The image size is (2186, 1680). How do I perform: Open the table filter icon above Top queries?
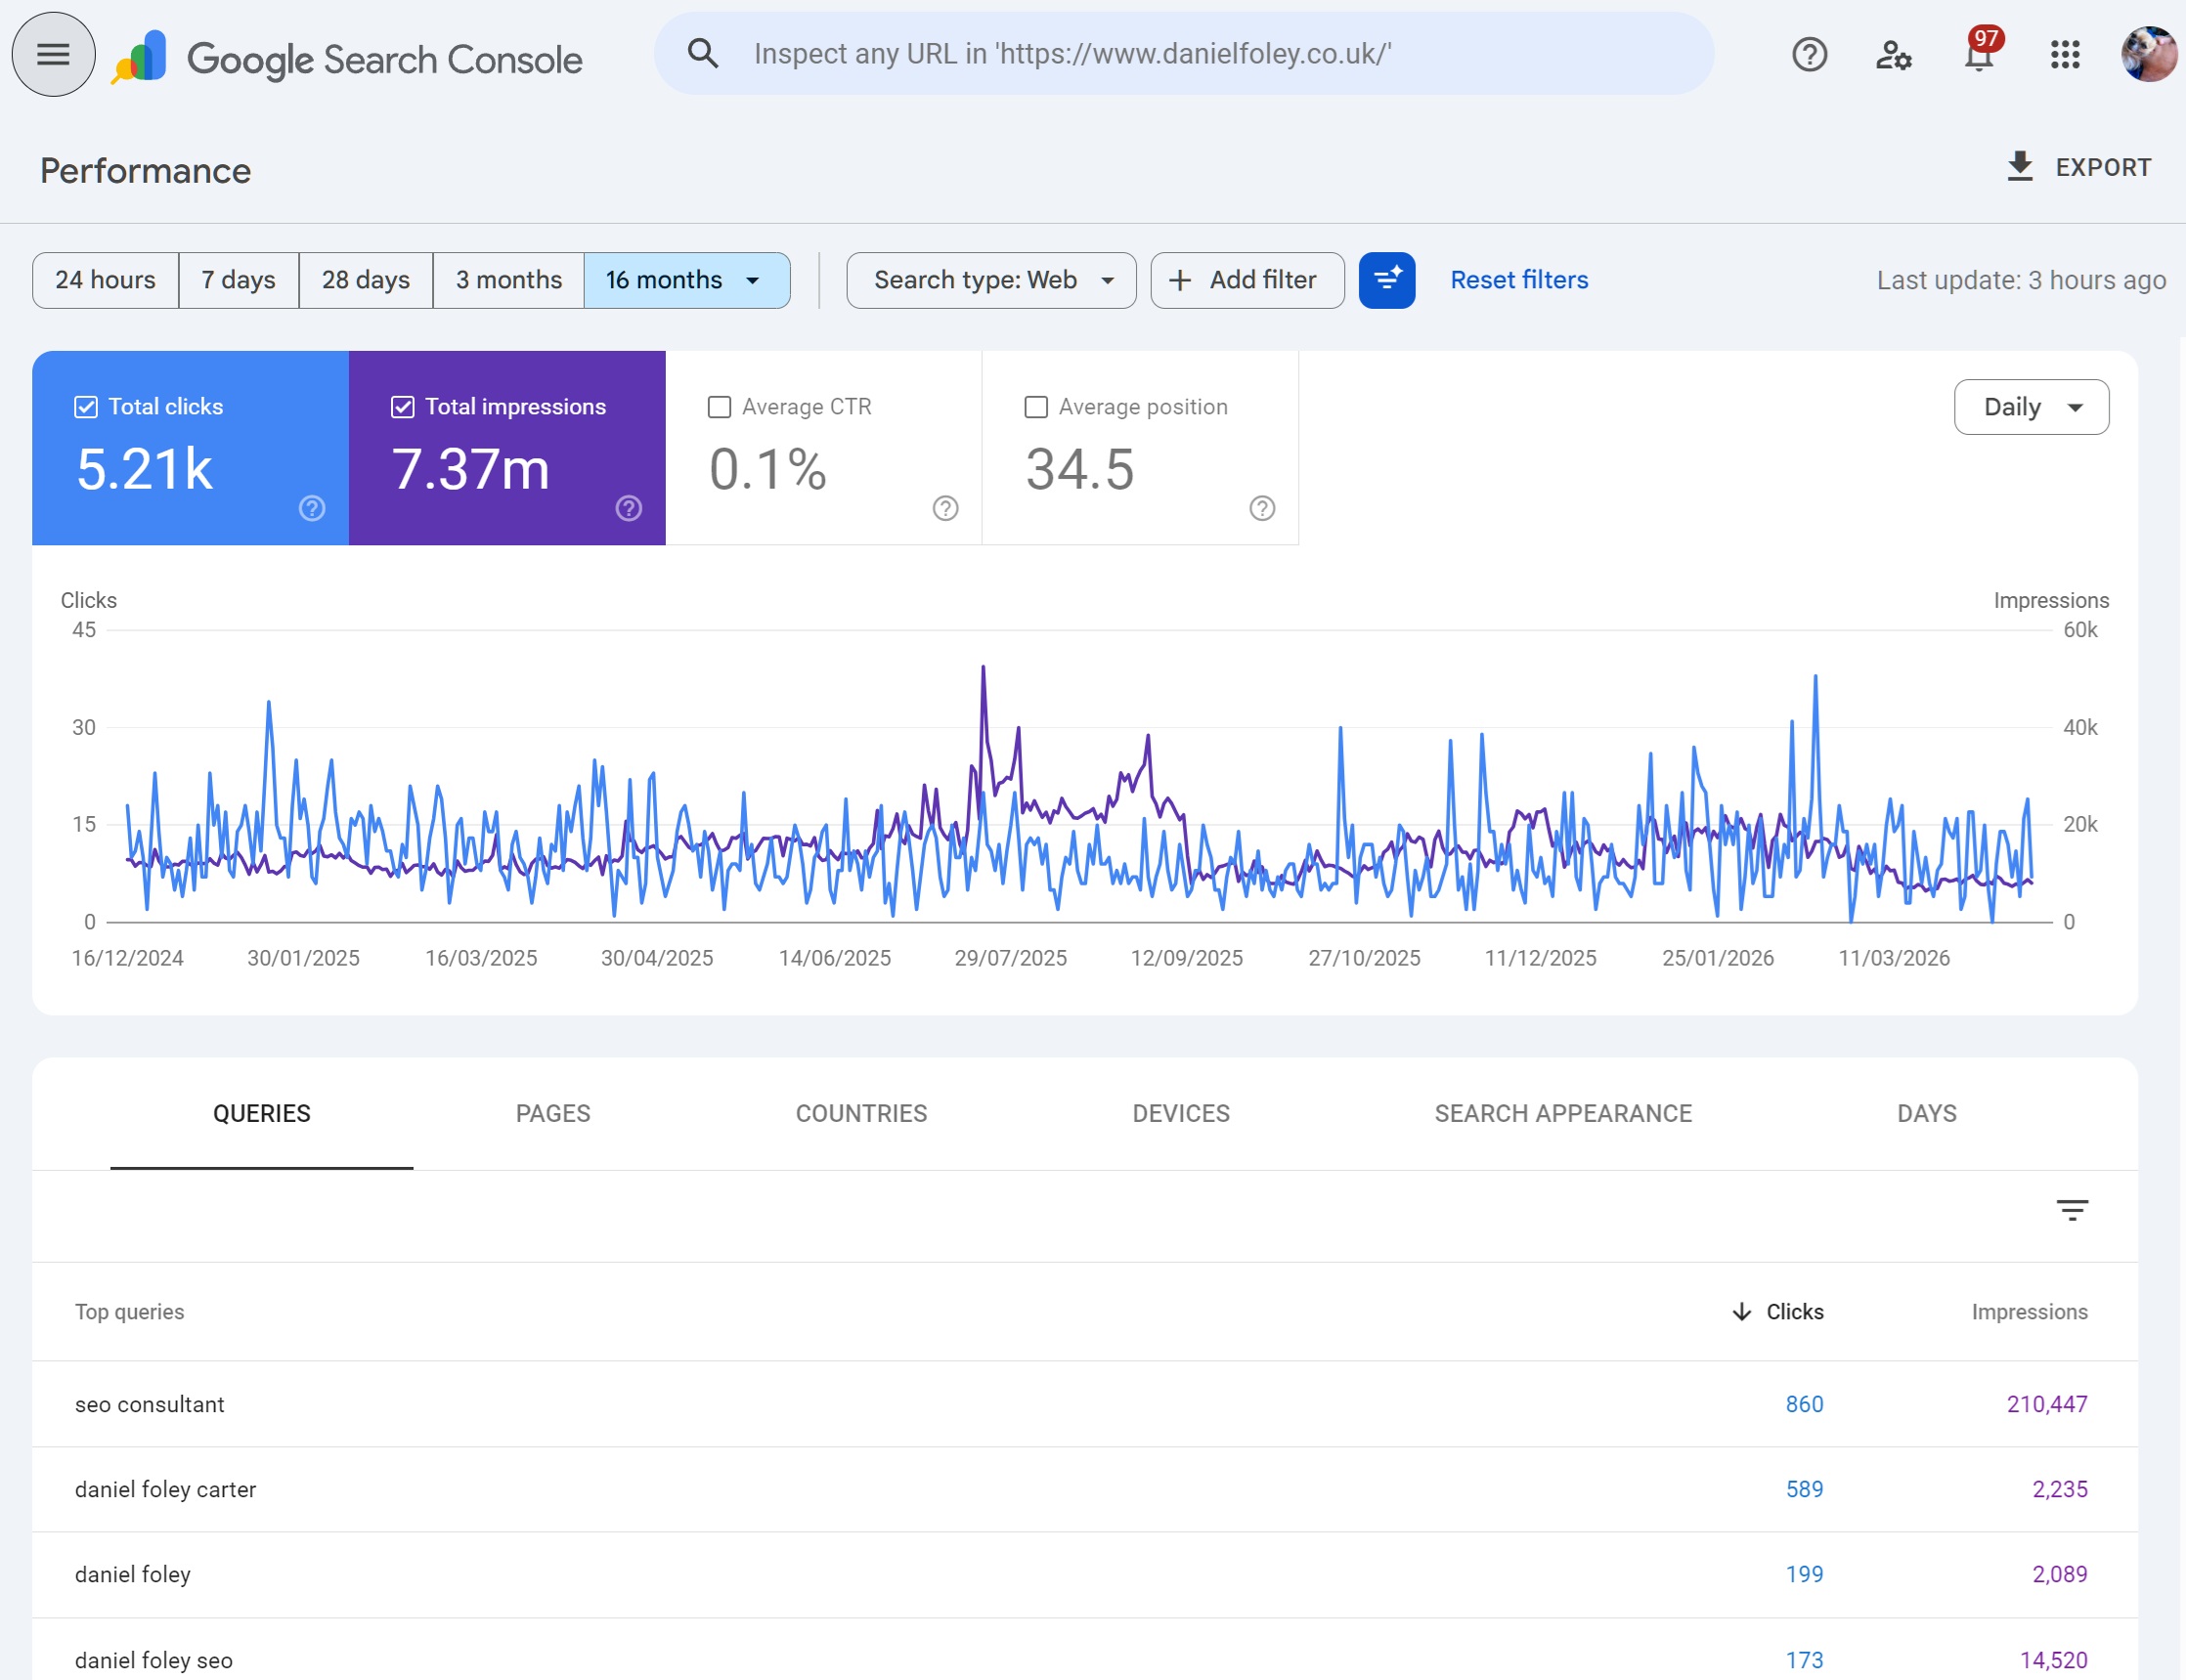pos(2074,1210)
